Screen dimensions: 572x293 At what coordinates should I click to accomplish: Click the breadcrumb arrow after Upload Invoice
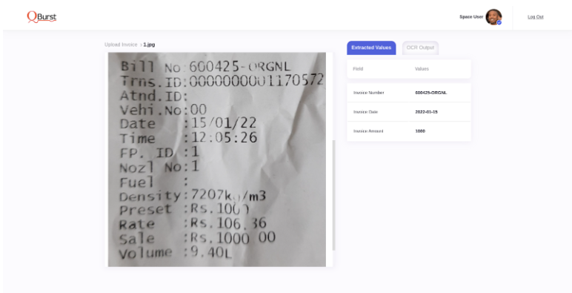pyautogui.click(x=141, y=45)
